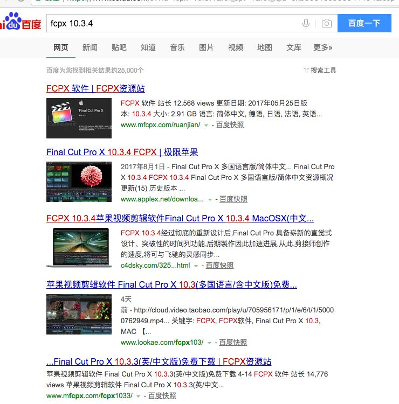Open result FCPX 软件 | FCPX资源站
Screen dimensions: 399x404
tap(95, 88)
